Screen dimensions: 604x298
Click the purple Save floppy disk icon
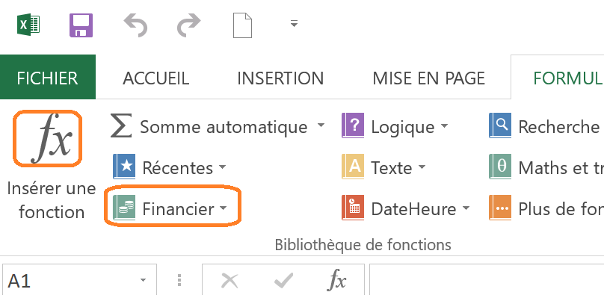pos(81,25)
